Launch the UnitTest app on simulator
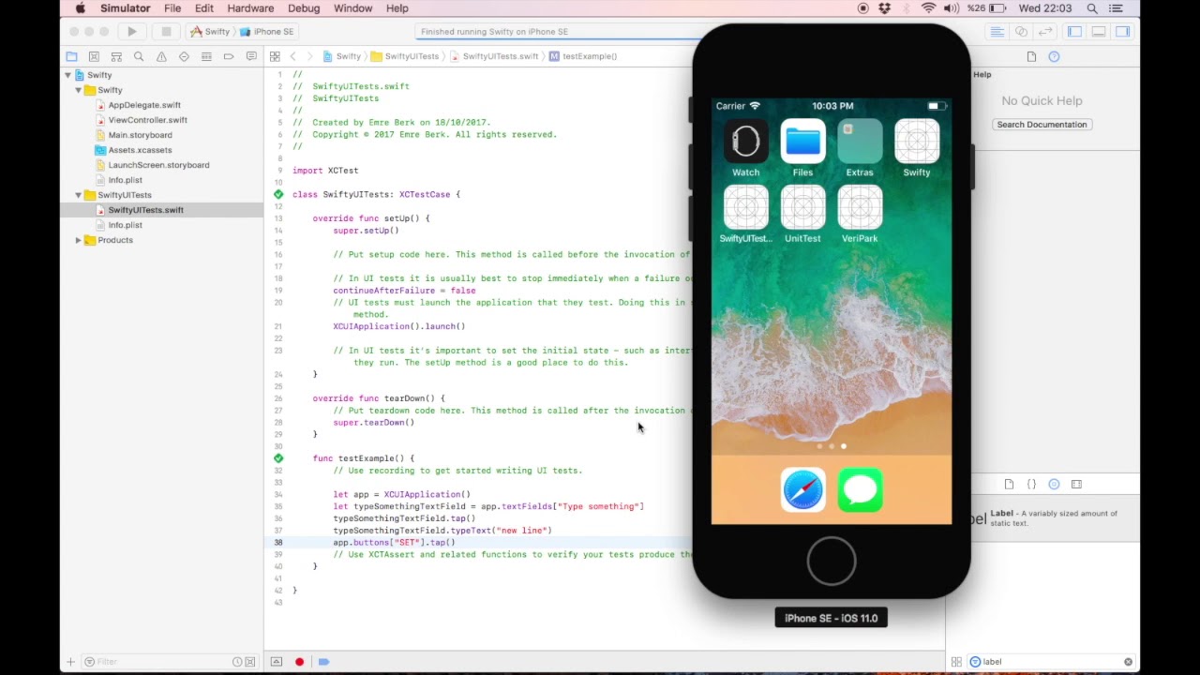Viewport: 1200px width, 675px height. (x=803, y=207)
